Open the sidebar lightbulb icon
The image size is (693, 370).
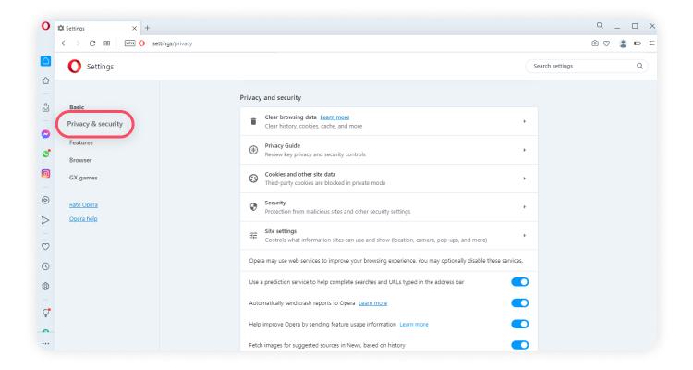coord(46,313)
